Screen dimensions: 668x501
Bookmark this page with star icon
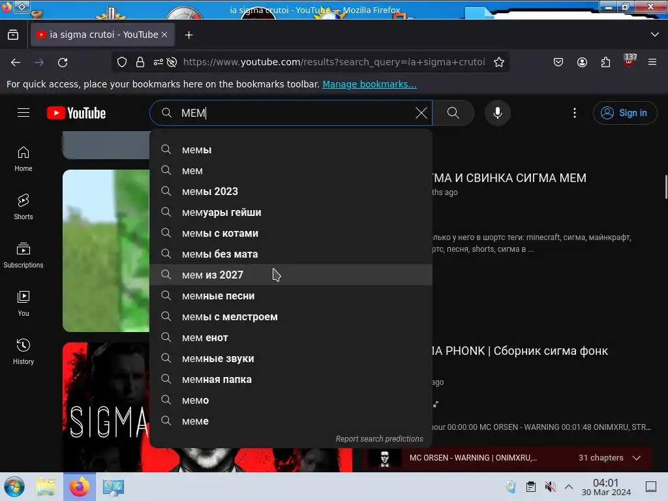coord(499,62)
